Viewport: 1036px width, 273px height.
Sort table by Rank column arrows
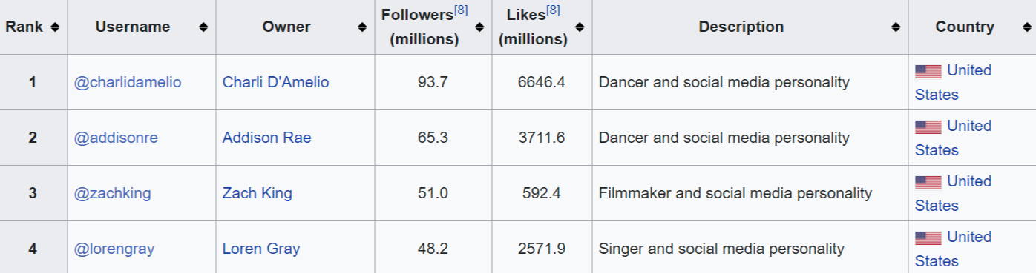55,27
